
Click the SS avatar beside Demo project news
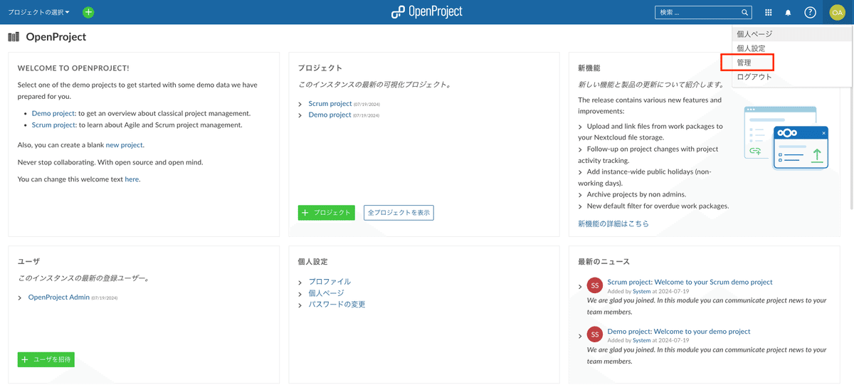click(x=595, y=334)
